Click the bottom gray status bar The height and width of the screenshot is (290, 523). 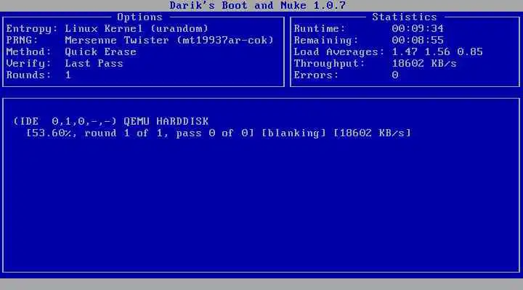pyautogui.click(x=261, y=284)
